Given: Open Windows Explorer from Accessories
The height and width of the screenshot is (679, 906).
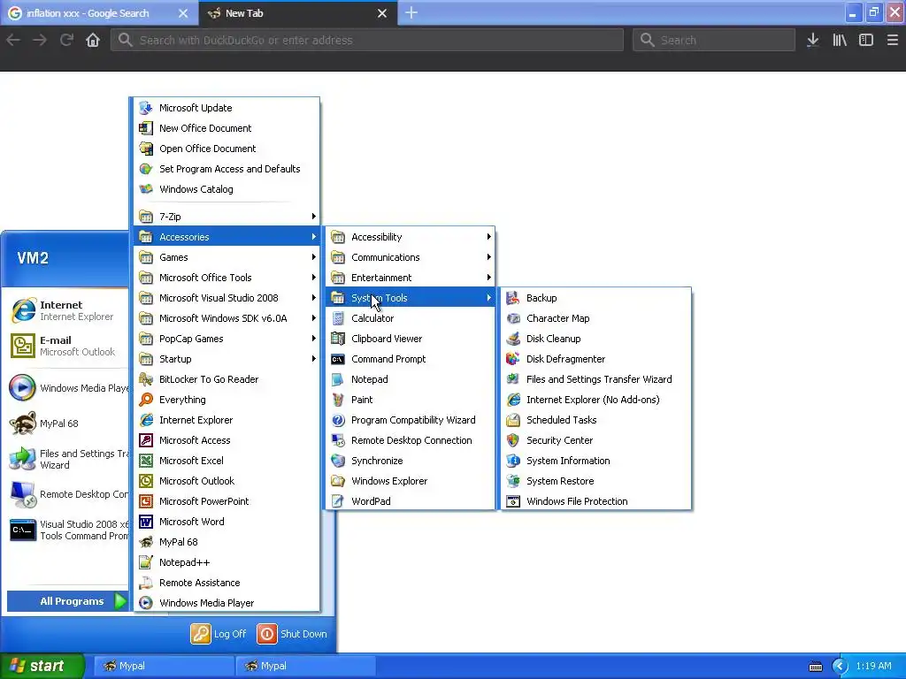Looking at the screenshot, I should click(x=411, y=481).
